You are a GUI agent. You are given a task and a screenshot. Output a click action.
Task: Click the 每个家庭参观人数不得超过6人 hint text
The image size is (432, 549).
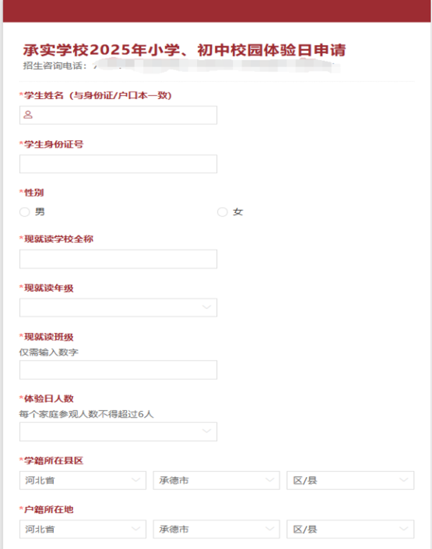(86, 414)
